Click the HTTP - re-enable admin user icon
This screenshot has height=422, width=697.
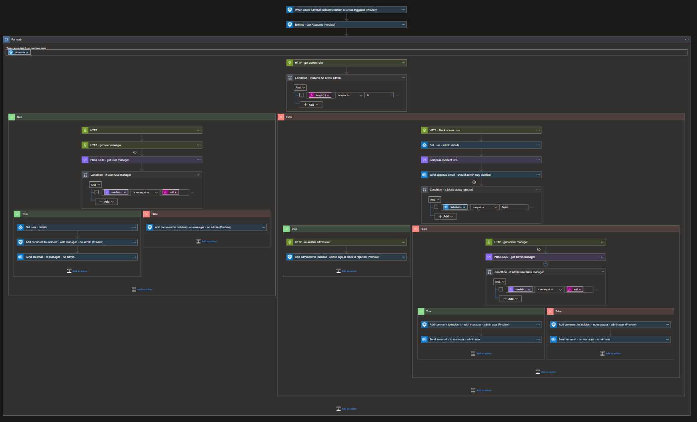coord(290,242)
